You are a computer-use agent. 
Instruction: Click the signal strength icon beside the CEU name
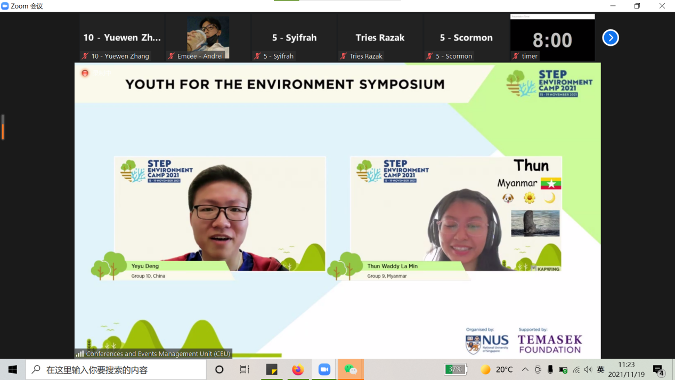pos(80,353)
